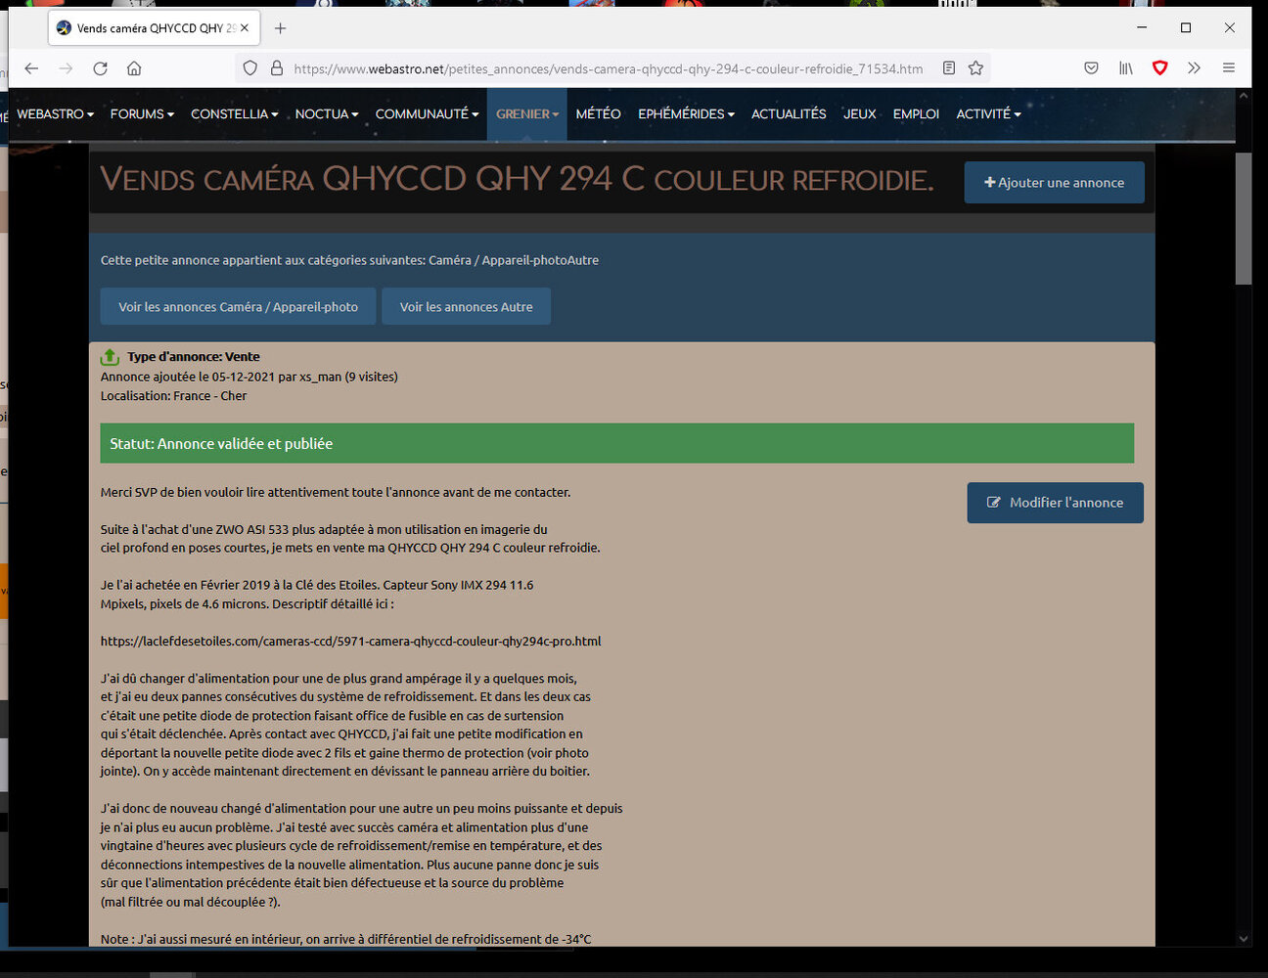Screen dimensions: 1268x978
Task: Click the Ajouter une annonce button
Action: pyautogui.click(x=1054, y=182)
